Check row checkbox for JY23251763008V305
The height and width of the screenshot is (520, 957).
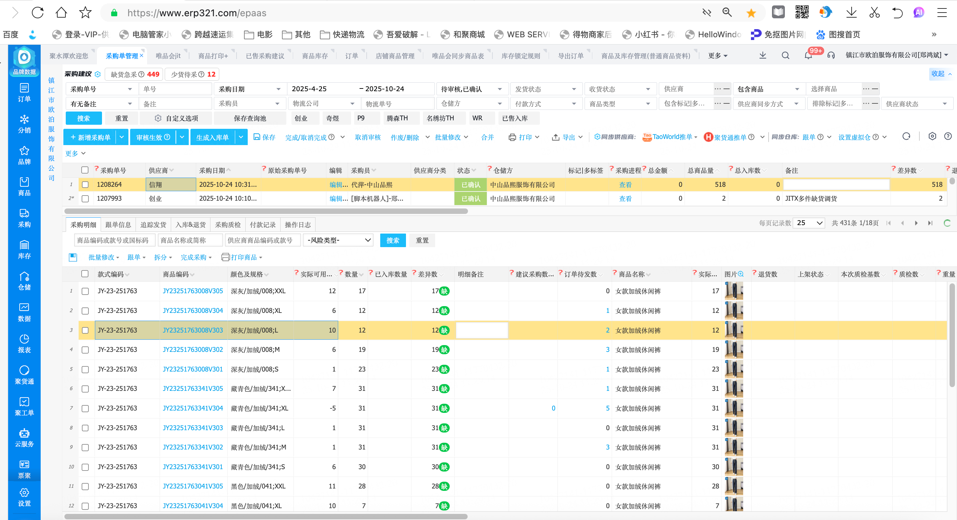click(85, 291)
